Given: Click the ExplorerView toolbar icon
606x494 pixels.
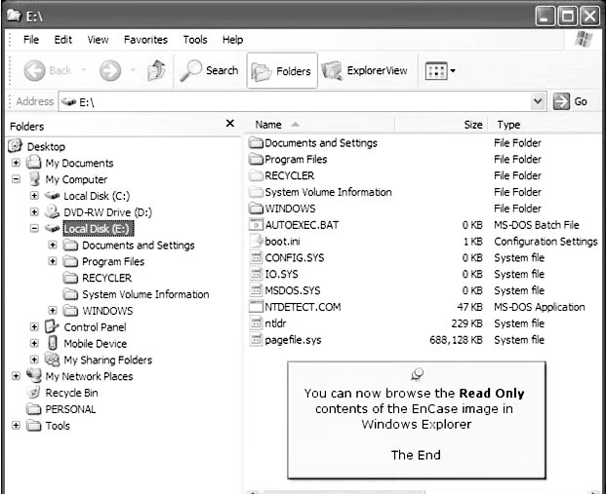Looking at the screenshot, I should (x=365, y=71).
